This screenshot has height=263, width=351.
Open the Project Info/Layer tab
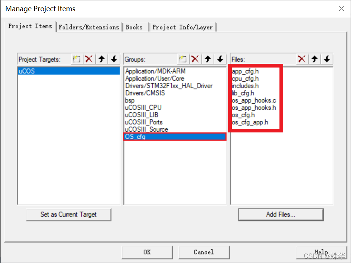click(x=183, y=27)
